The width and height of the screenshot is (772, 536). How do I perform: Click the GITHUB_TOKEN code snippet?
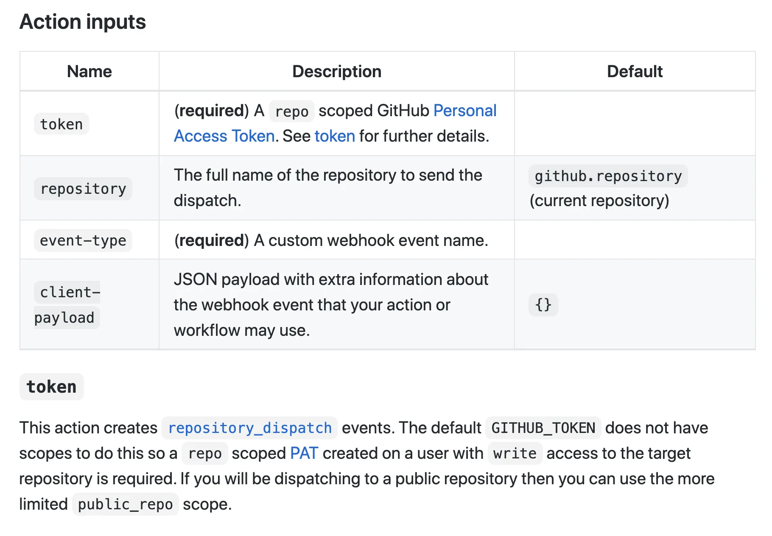(543, 428)
